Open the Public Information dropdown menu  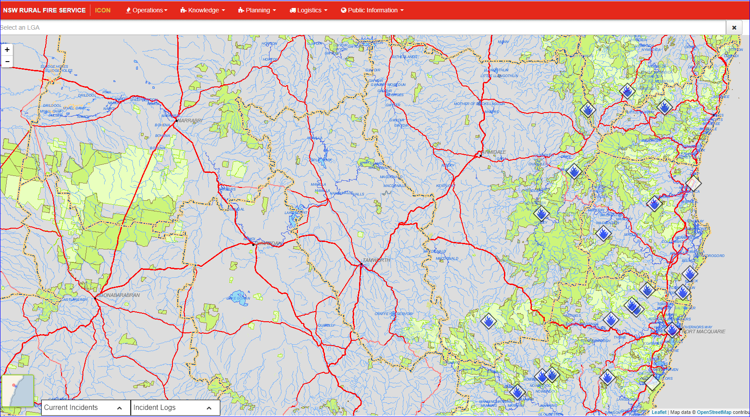tap(372, 10)
